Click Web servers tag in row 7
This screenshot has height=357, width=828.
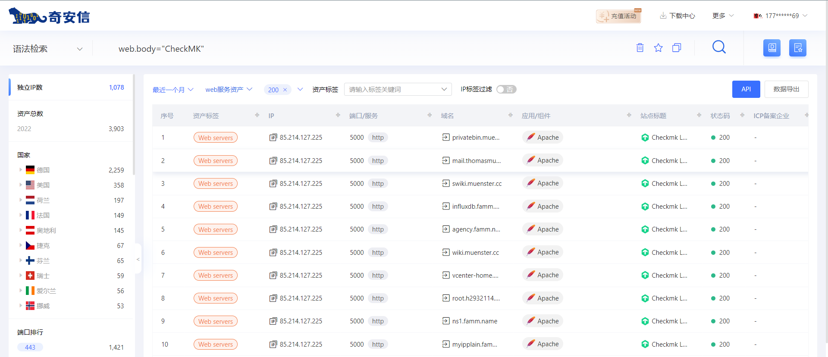[x=216, y=275]
